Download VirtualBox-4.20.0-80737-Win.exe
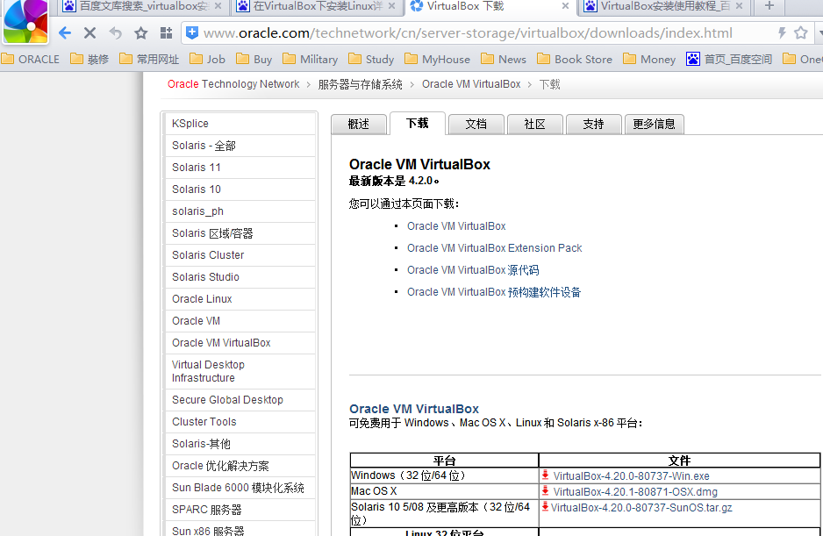Image resolution: width=823 pixels, height=536 pixels. point(632,476)
